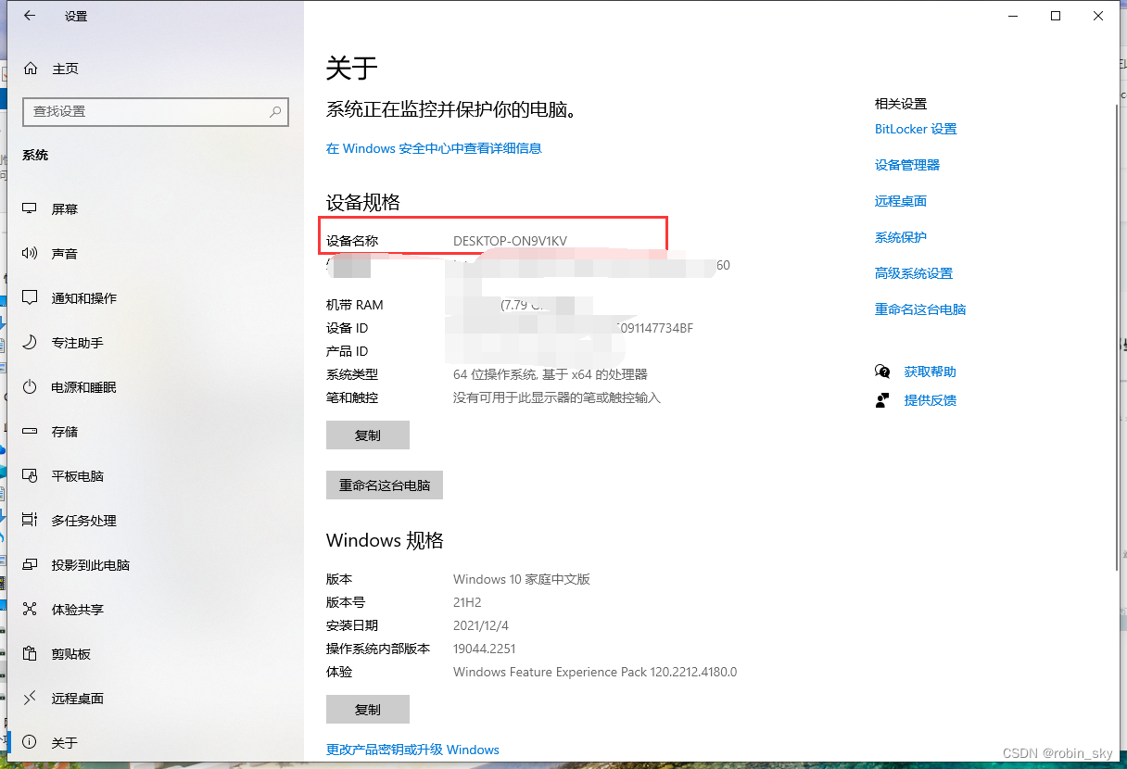Click 复制 button under Windows 规格

[x=368, y=710]
